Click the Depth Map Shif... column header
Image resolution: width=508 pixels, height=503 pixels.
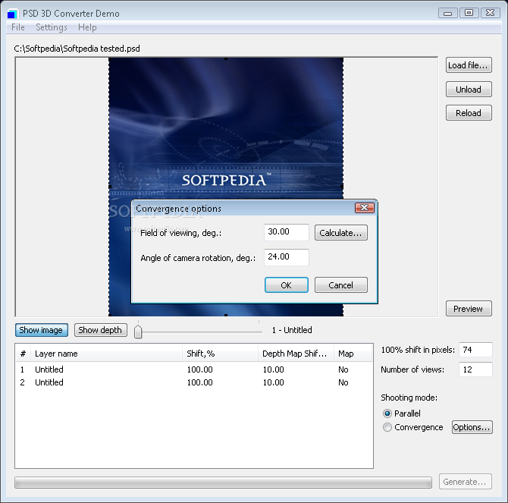pyautogui.click(x=296, y=354)
